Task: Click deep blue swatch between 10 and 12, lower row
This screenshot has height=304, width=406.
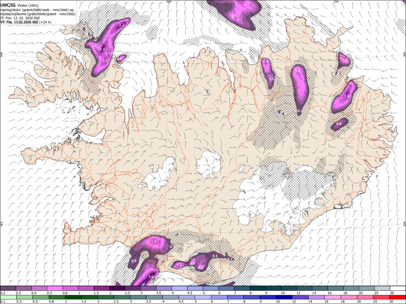Action: tap(284, 297)
